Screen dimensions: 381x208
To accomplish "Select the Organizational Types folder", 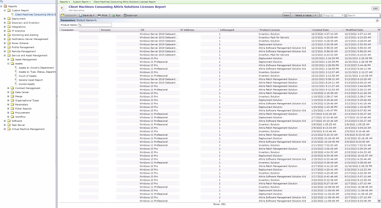I will (27, 100).
